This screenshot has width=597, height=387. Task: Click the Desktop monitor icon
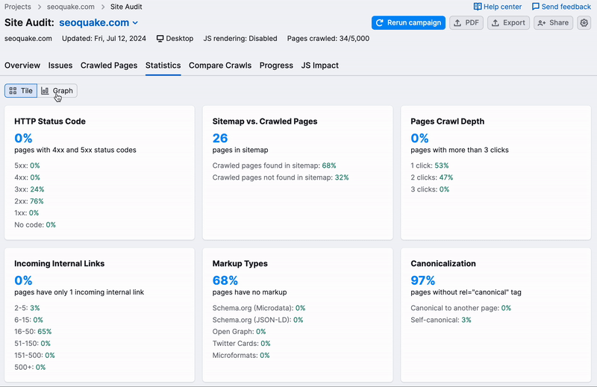pos(160,39)
